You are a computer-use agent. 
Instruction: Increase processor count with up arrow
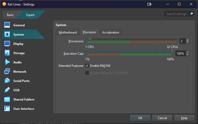[187, 40]
